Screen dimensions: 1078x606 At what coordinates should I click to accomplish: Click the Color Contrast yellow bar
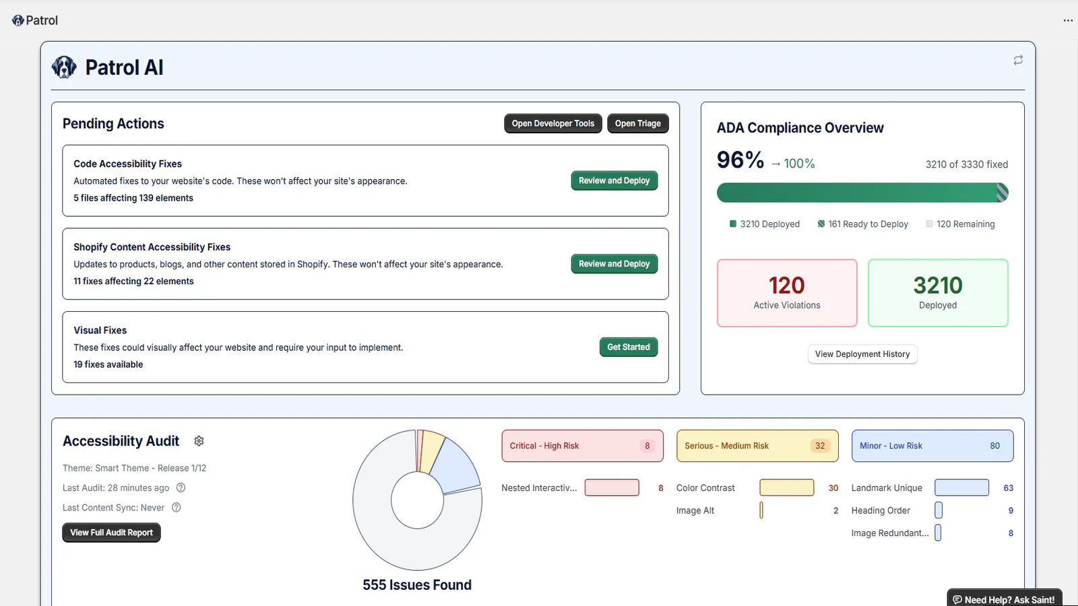(x=787, y=487)
